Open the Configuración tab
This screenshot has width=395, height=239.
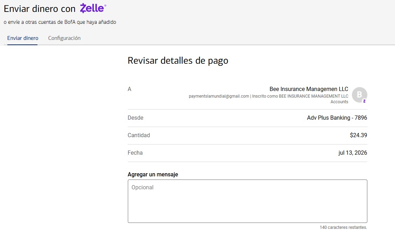pyautogui.click(x=64, y=38)
